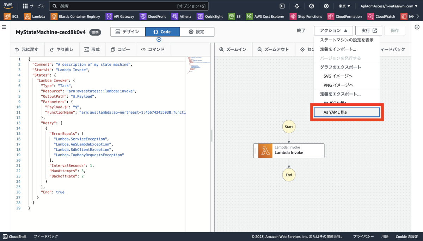
Task: Open the settings gear in top bar
Action: click(x=326, y=6)
